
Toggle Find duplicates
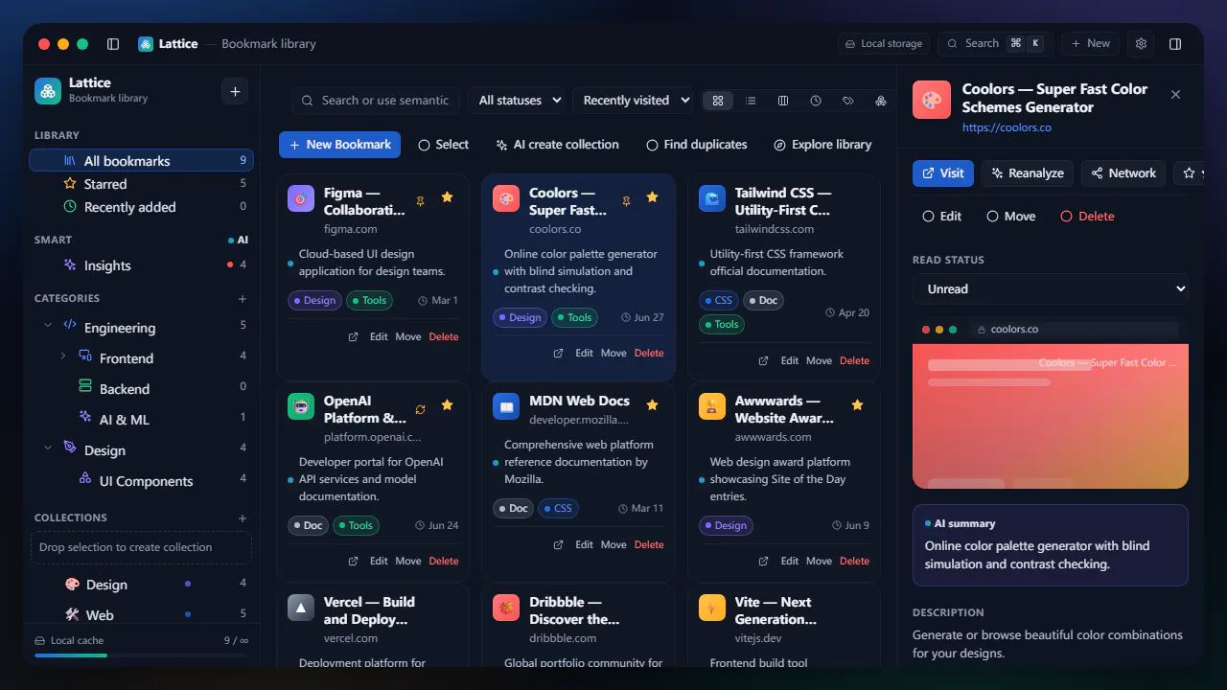(x=697, y=145)
